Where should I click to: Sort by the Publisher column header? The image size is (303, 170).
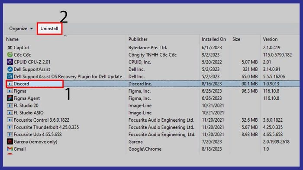pos(138,39)
